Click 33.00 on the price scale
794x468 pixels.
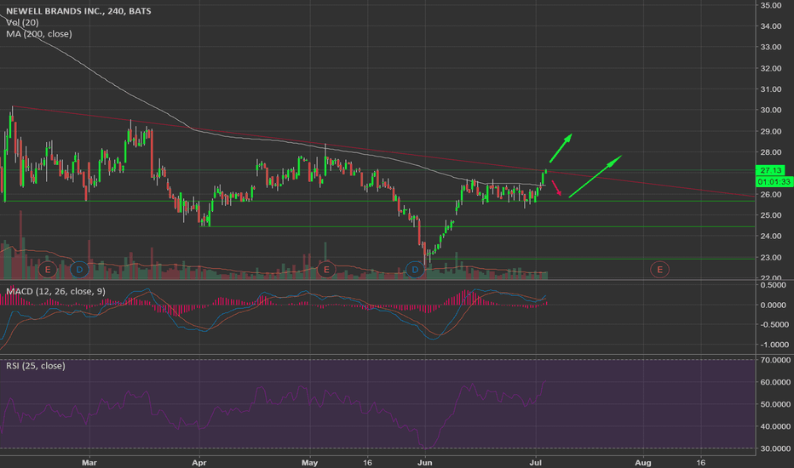pos(771,47)
